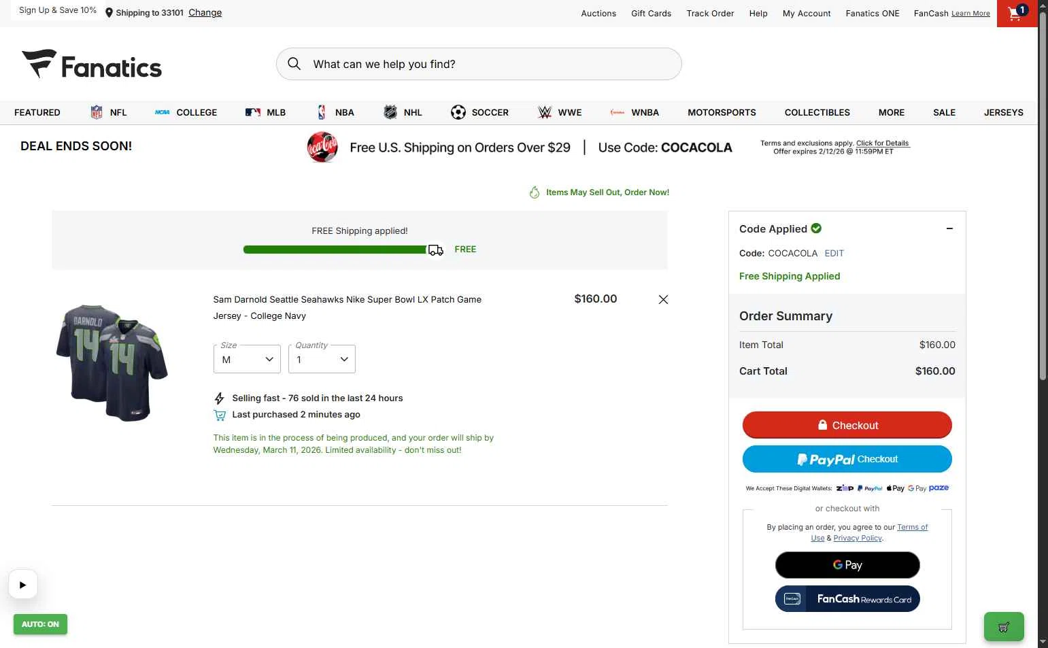Click green floating cart button at bottom right

coord(1004,627)
